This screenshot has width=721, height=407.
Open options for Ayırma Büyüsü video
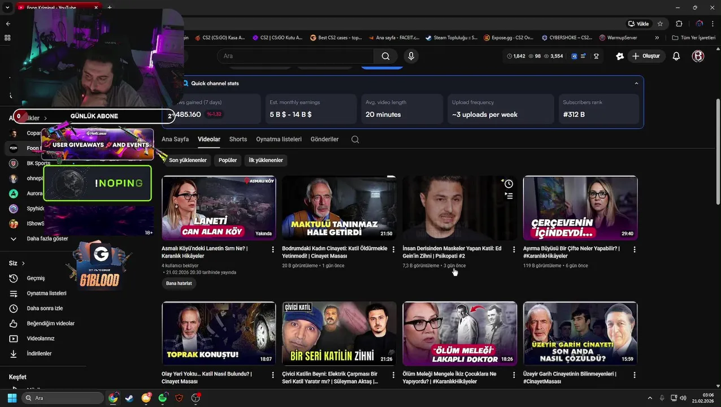pyautogui.click(x=634, y=249)
